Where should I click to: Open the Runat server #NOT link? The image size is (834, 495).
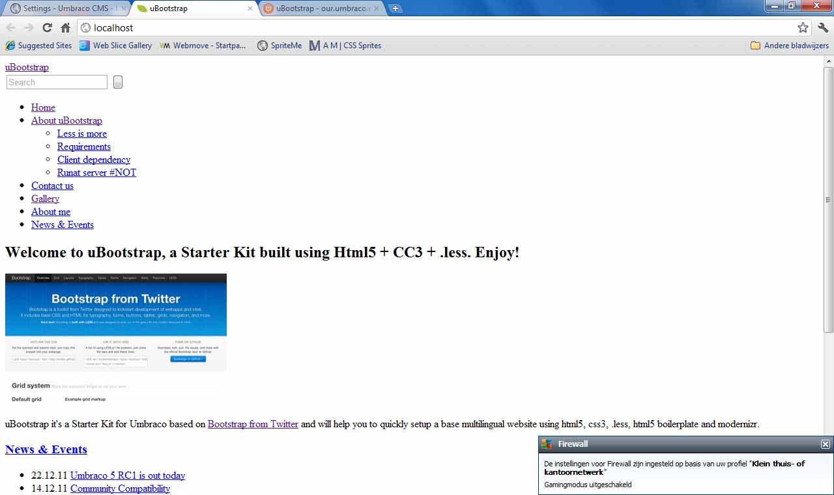(x=96, y=173)
